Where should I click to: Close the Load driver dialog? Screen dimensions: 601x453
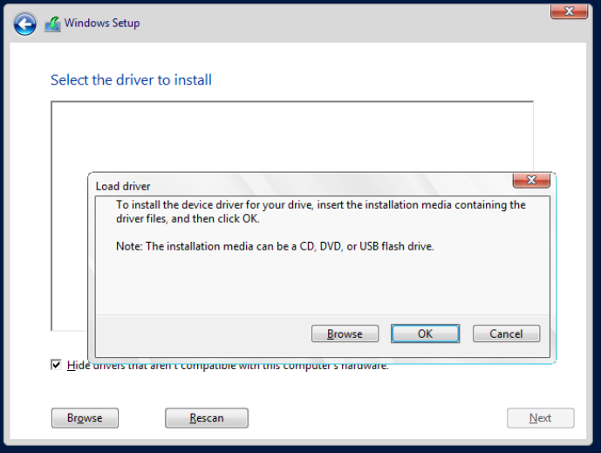point(530,181)
